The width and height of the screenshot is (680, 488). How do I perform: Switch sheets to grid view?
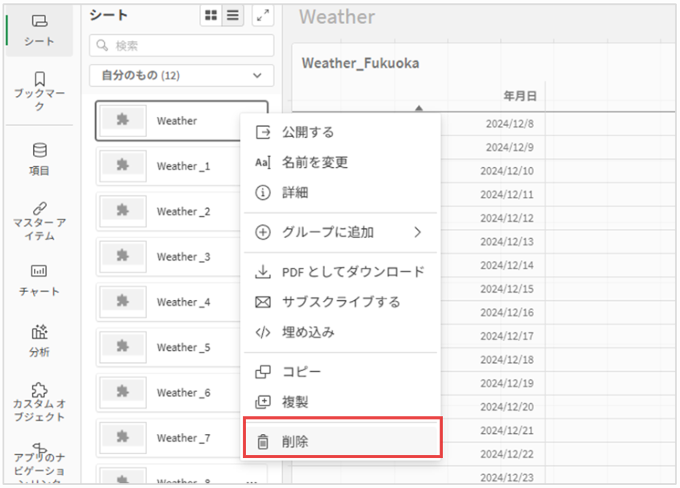[211, 15]
